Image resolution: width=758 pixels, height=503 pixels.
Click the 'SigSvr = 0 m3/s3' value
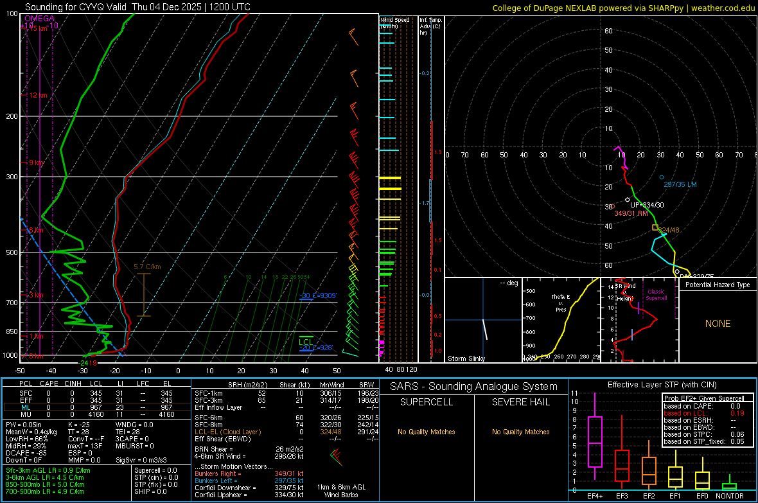coord(141,460)
